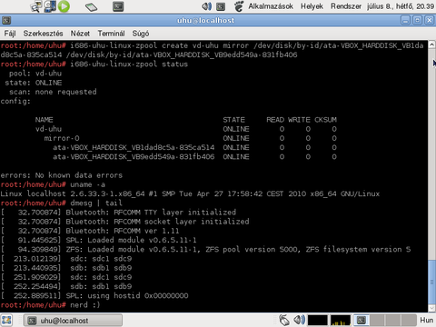Click the computer/disc launcher icon in top panel
Image resolution: width=436 pixels, height=327 pixels.
coord(50,6)
